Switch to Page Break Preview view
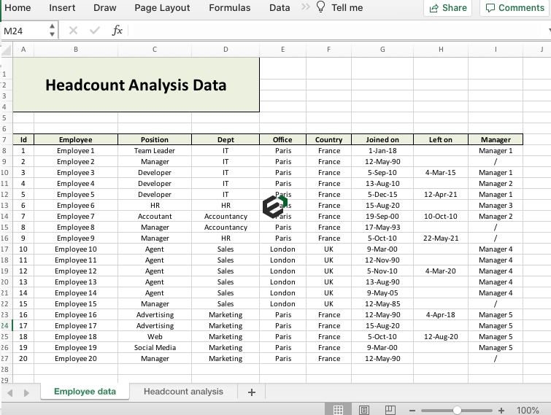This screenshot has width=551, height=415. pyautogui.click(x=390, y=410)
